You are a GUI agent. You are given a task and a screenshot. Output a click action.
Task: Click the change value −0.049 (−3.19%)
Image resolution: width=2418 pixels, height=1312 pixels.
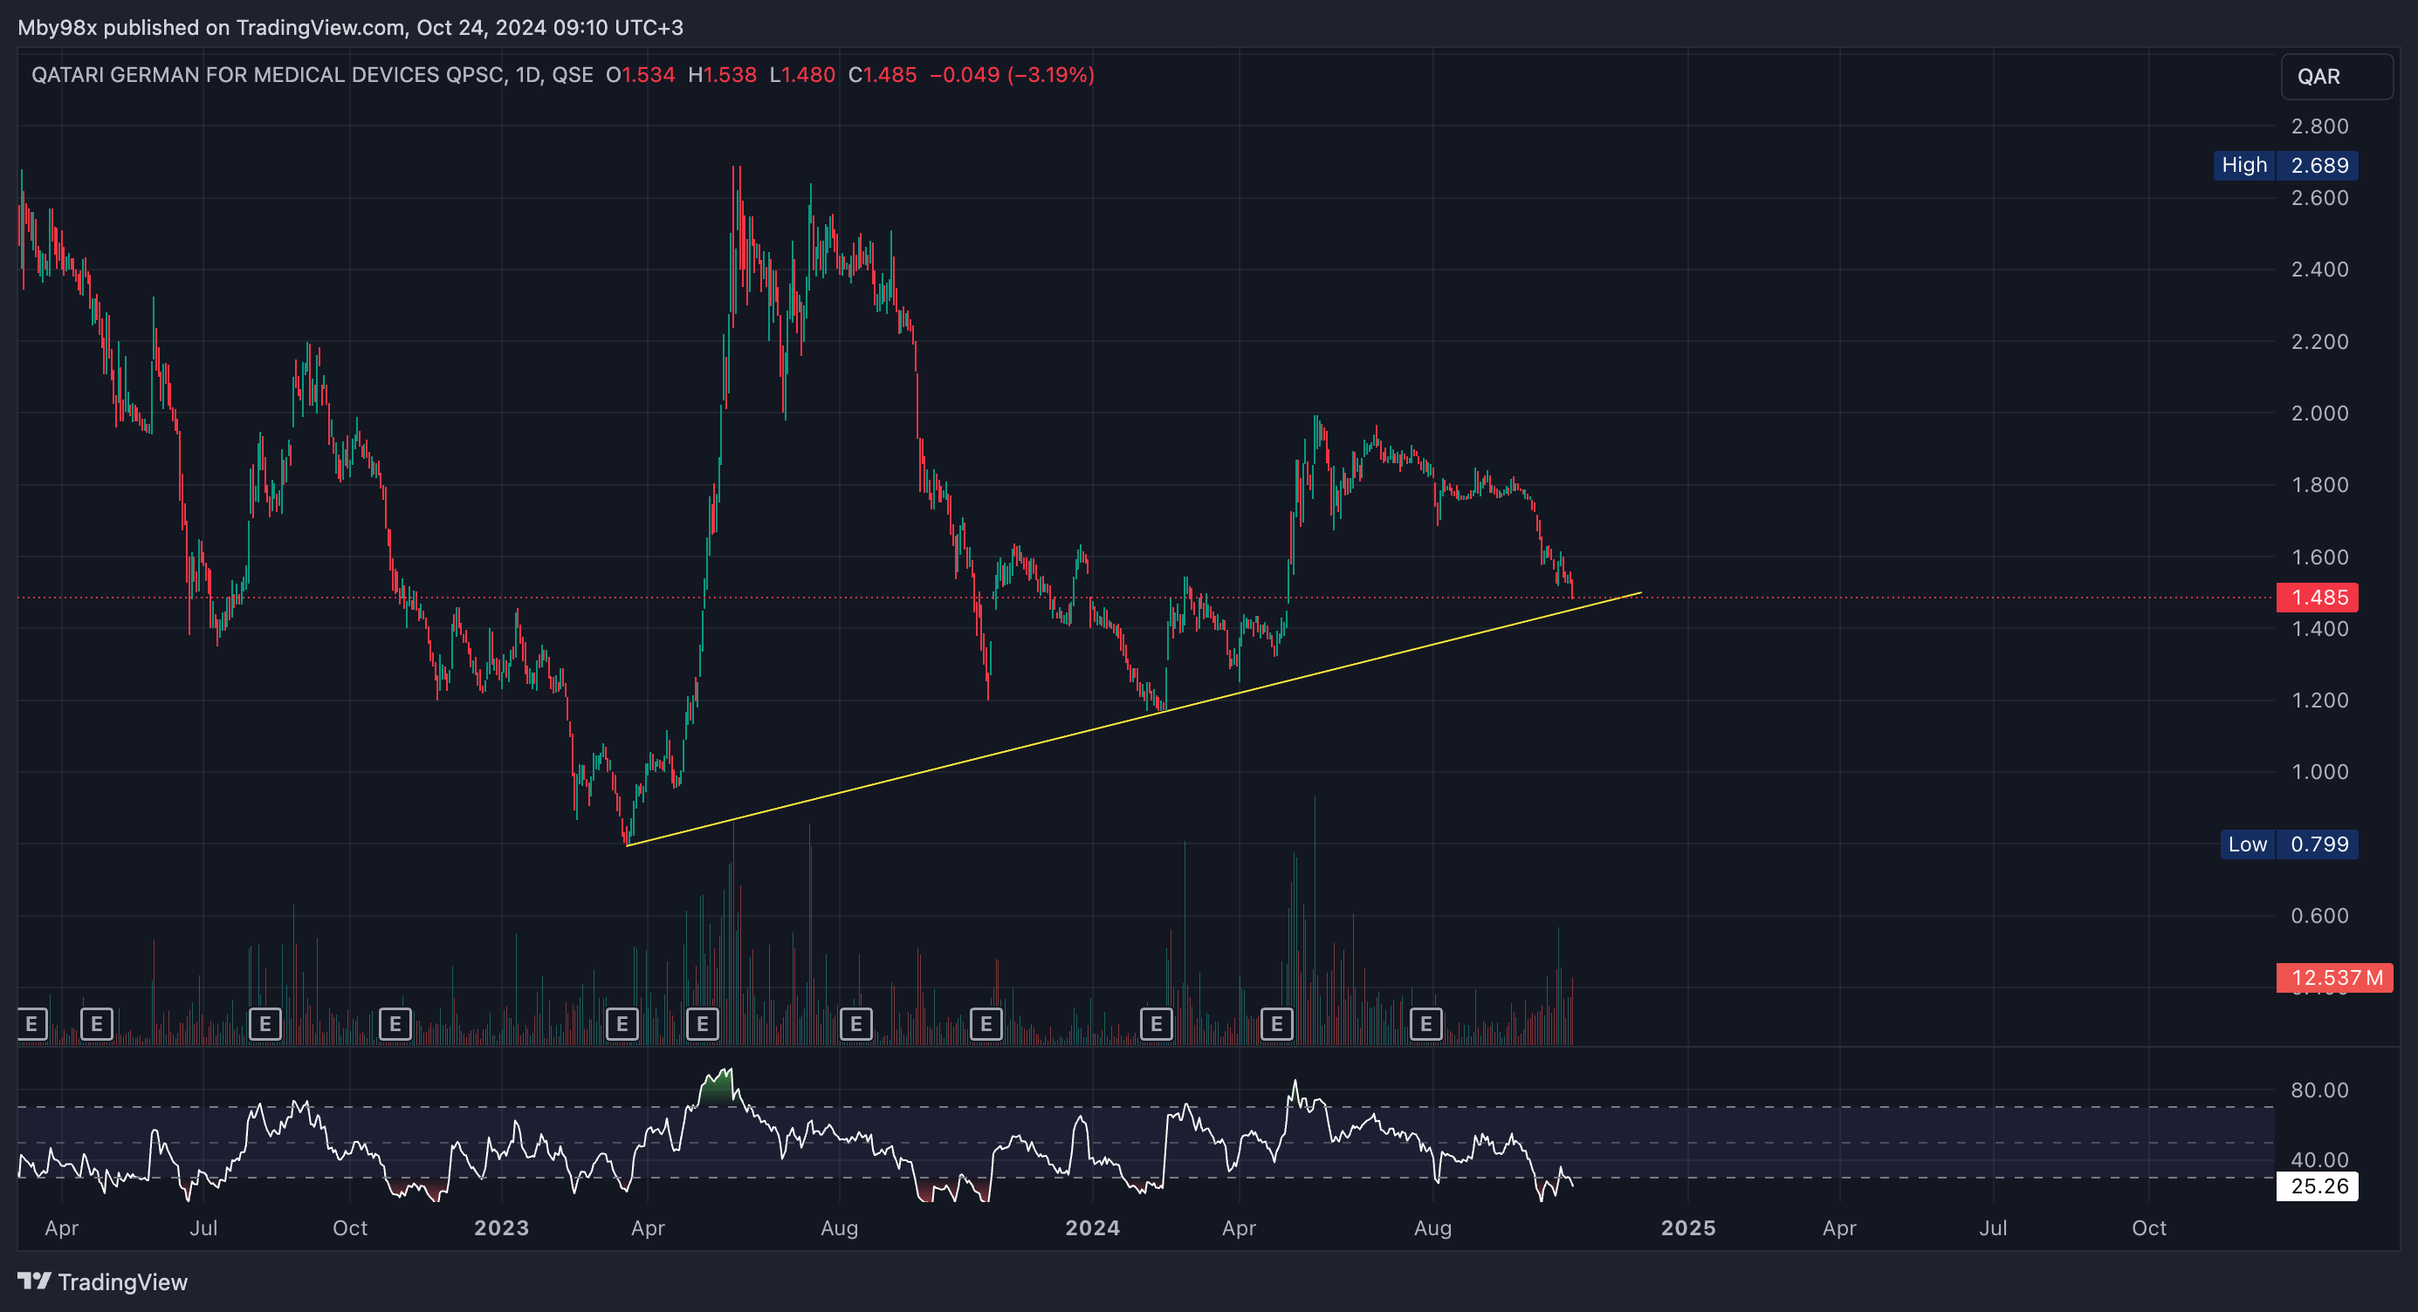(1012, 75)
